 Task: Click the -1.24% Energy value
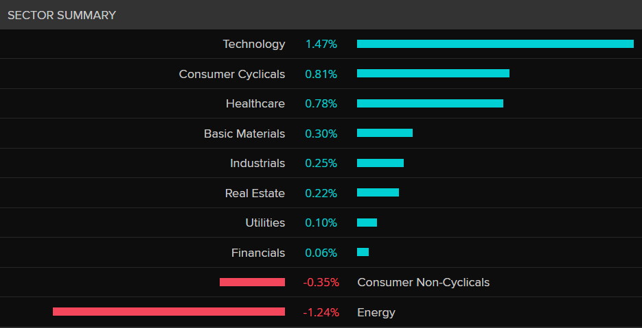point(321,312)
